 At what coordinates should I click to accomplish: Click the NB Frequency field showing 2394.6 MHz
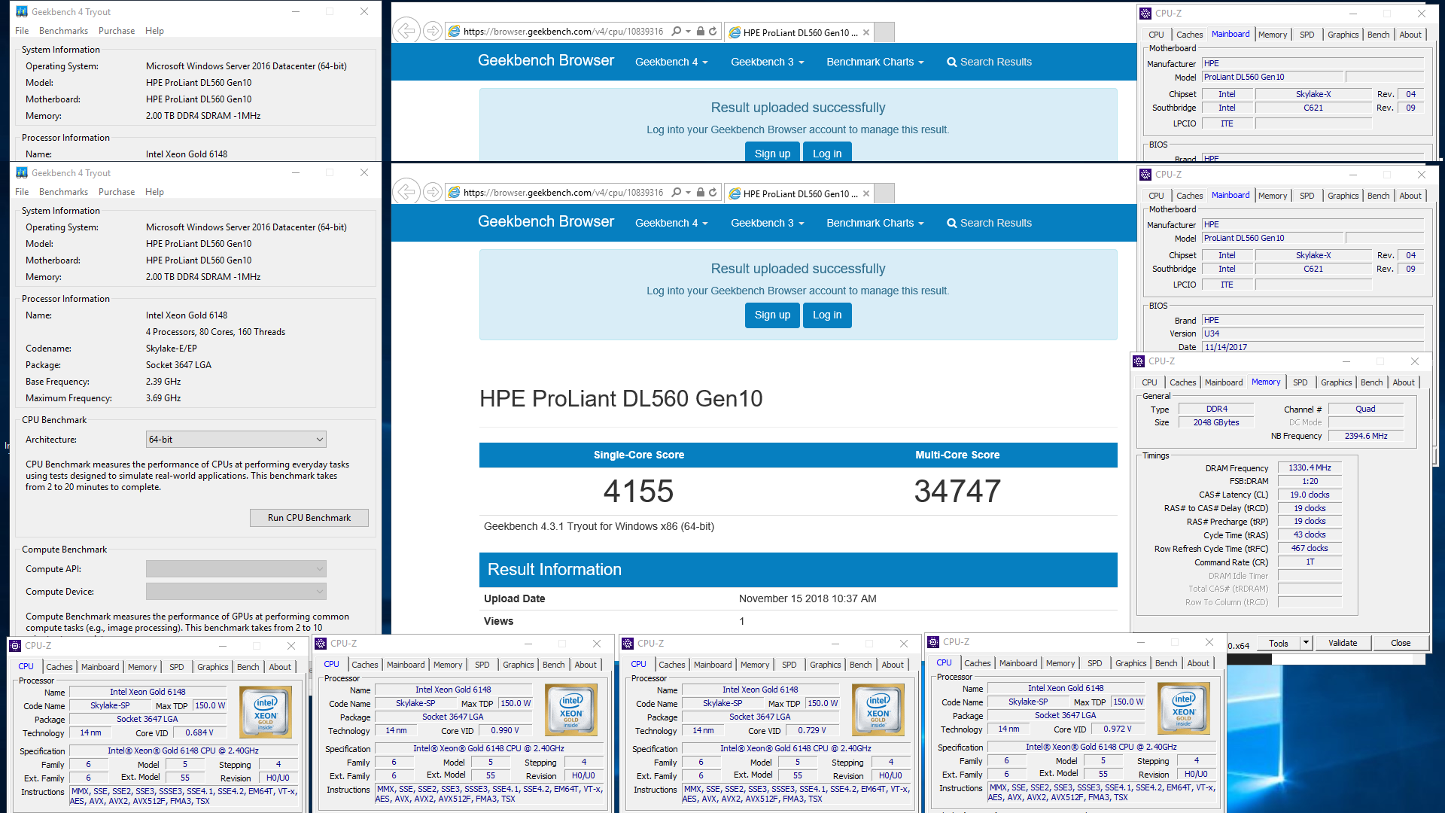click(1365, 436)
